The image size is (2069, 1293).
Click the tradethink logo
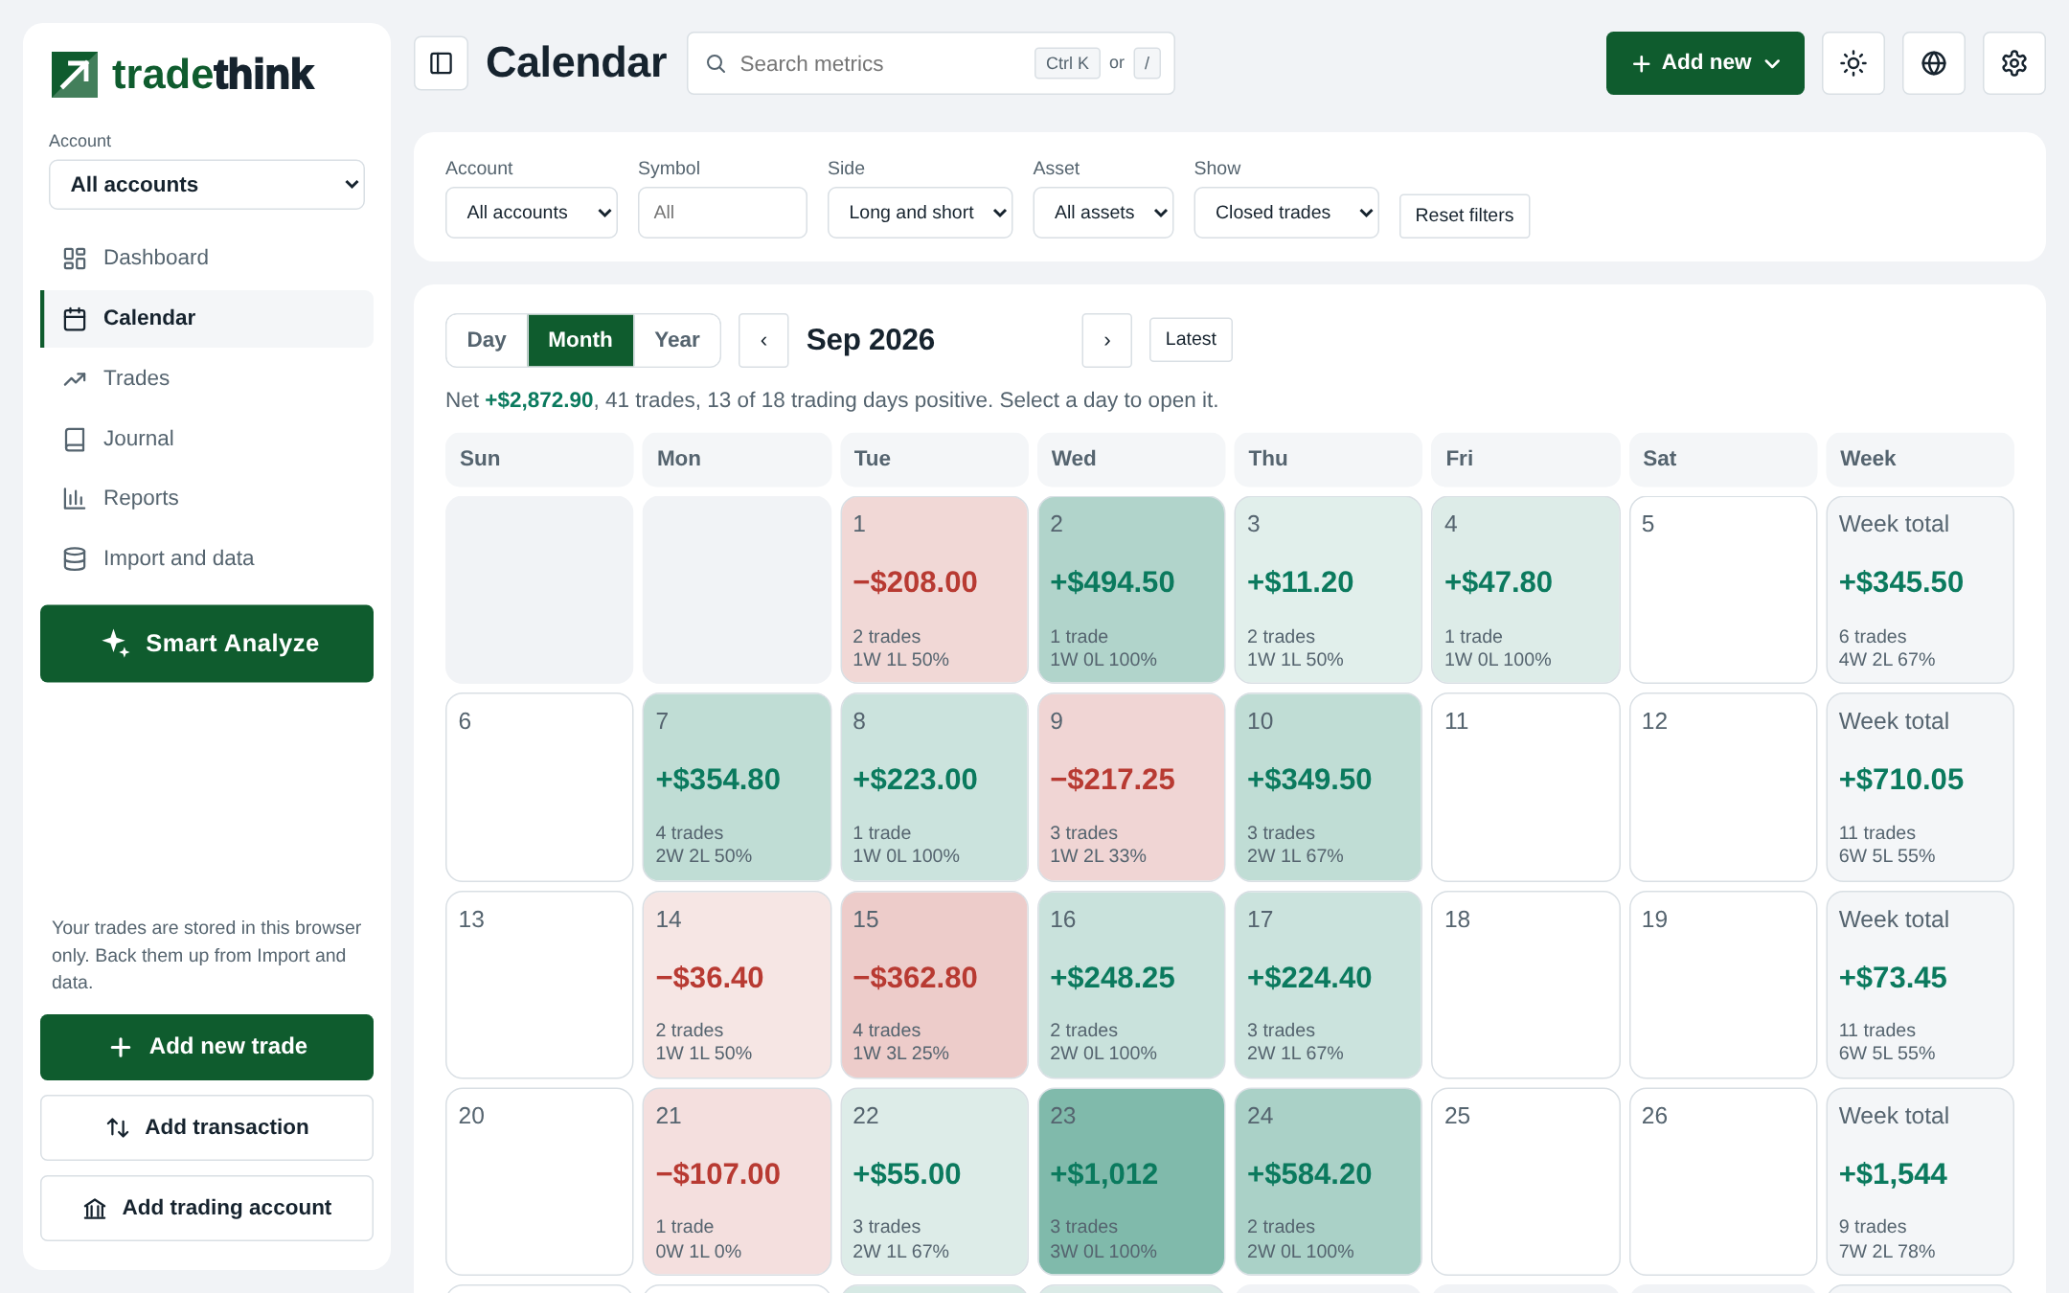tap(183, 74)
